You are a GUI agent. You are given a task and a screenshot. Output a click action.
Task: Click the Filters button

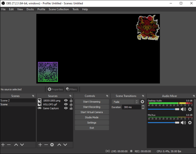(x=72, y=89)
